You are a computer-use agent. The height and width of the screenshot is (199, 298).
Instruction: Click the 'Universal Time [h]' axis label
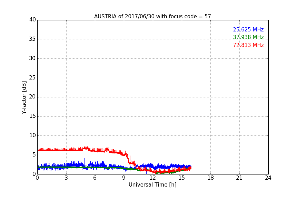(x=152, y=185)
